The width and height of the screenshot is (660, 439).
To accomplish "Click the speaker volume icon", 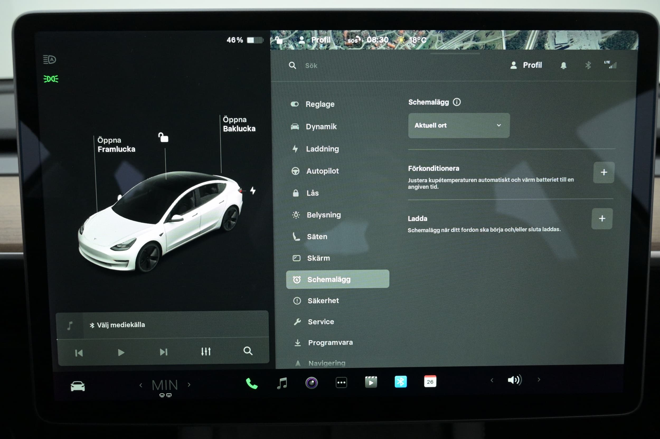I will (x=515, y=380).
